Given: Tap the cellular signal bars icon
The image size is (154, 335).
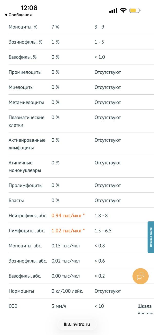Looking at the screenshot, I should pos(113,11).
